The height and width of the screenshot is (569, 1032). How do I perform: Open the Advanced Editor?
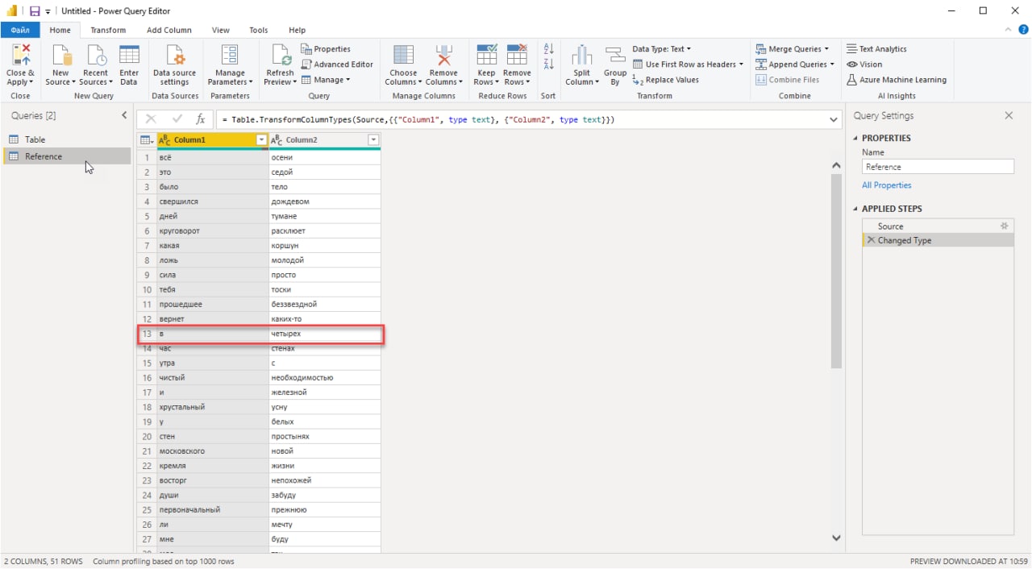pos(337,64)
